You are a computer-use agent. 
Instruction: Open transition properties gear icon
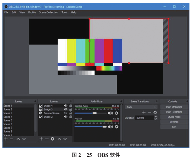[x=155, y=112]
